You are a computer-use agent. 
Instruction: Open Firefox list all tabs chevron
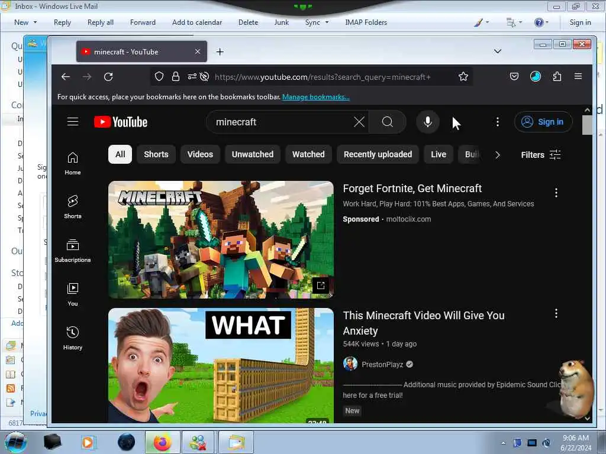pos(497,51)
